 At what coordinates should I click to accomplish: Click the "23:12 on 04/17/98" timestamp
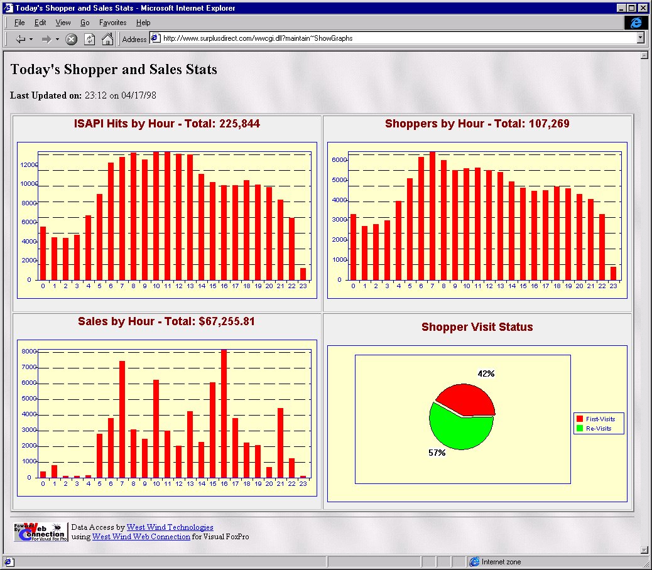click(121, 95)
